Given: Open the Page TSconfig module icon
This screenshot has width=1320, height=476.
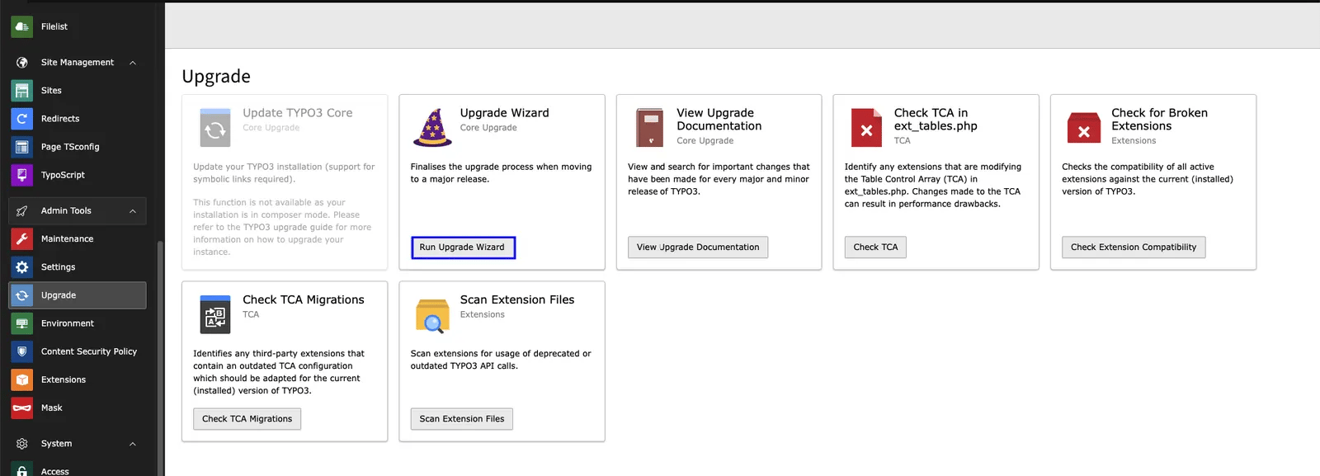Looking at the screenshot, I should (x=22, y=147).
